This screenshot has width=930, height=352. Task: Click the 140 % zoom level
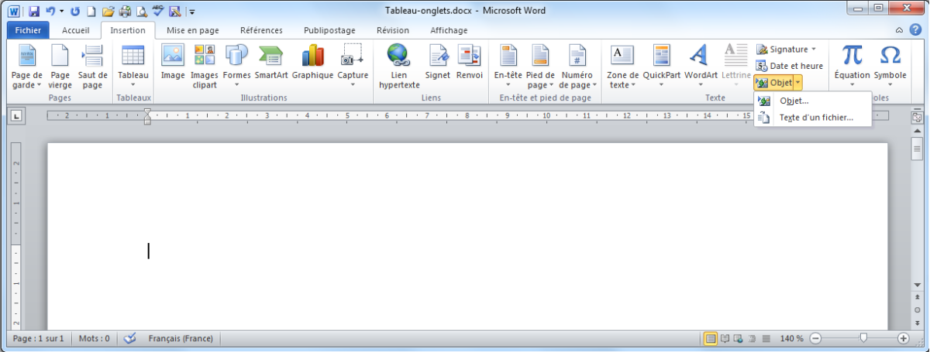pyautogui.click(x=790, y=339)
